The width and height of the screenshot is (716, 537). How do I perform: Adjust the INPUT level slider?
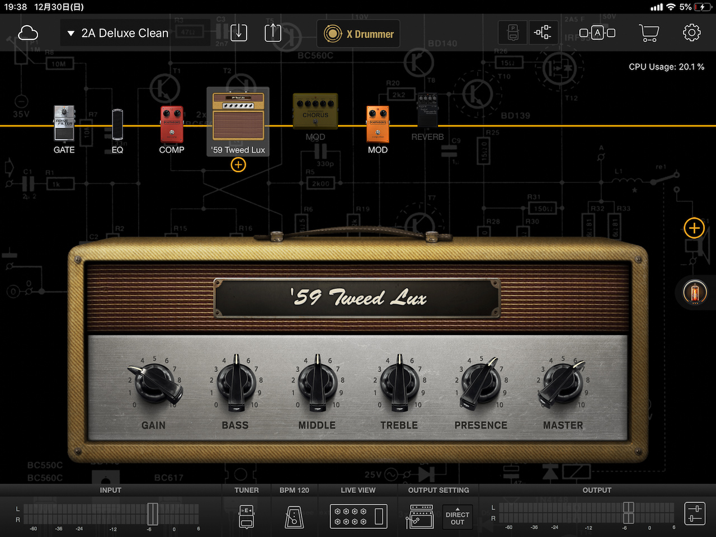(152, 514)
